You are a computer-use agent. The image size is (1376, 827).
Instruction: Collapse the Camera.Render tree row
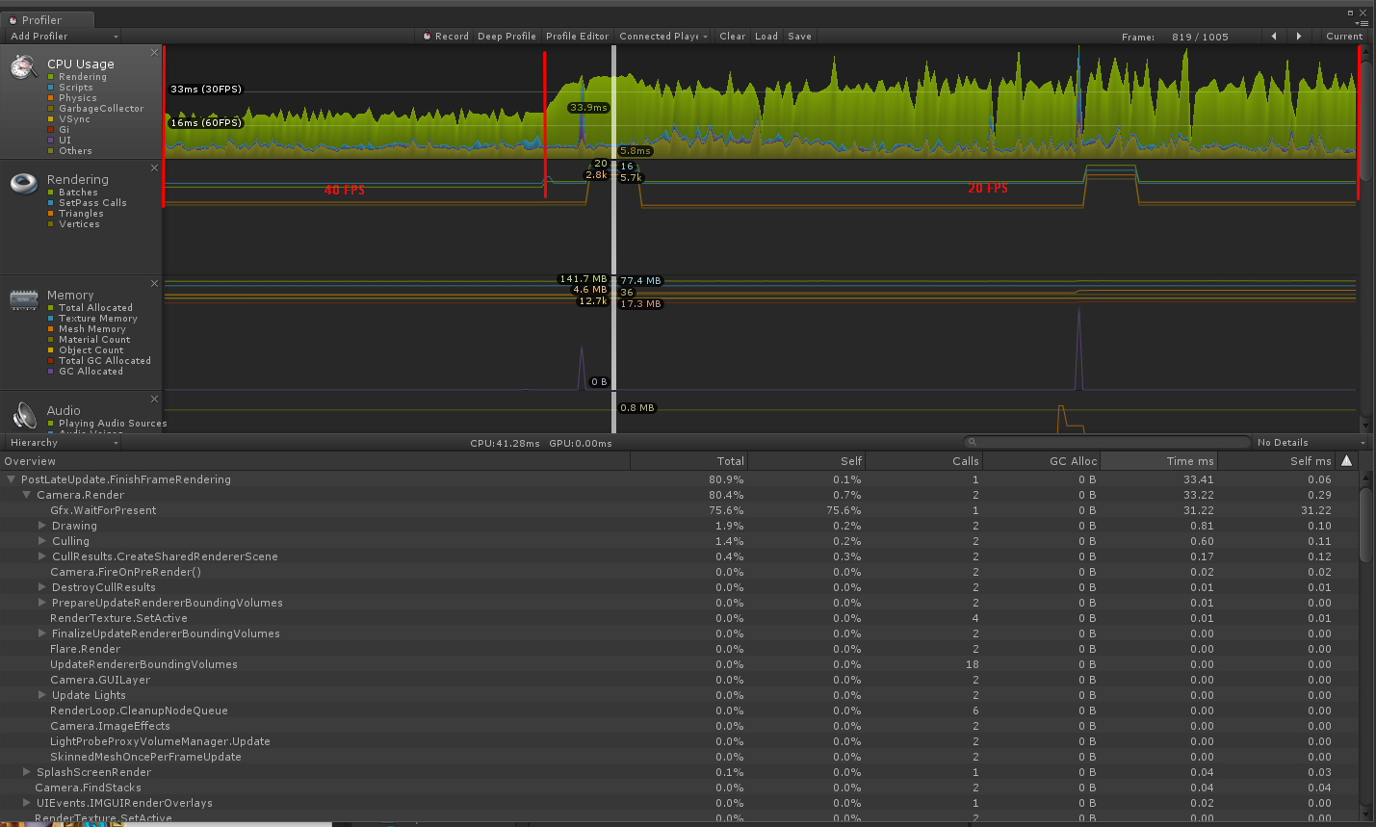tap(27, 495)
